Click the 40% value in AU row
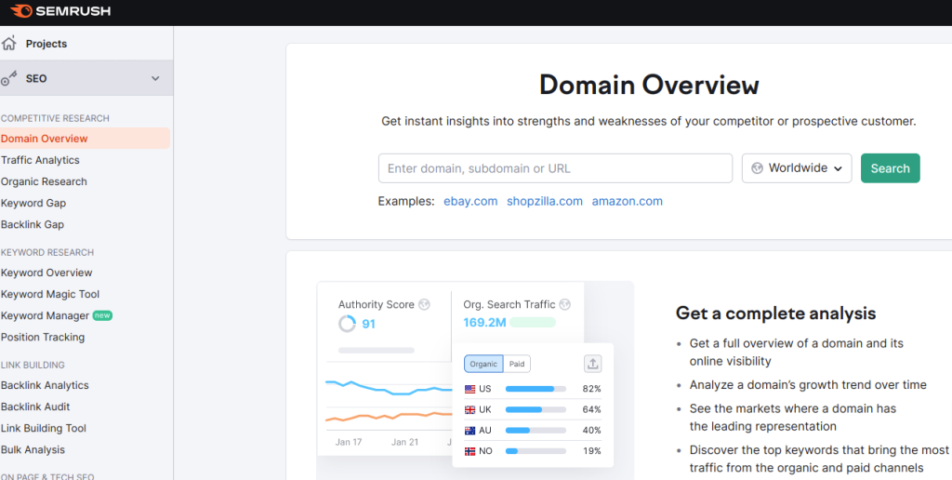952x480 pixels. (591, 430)
